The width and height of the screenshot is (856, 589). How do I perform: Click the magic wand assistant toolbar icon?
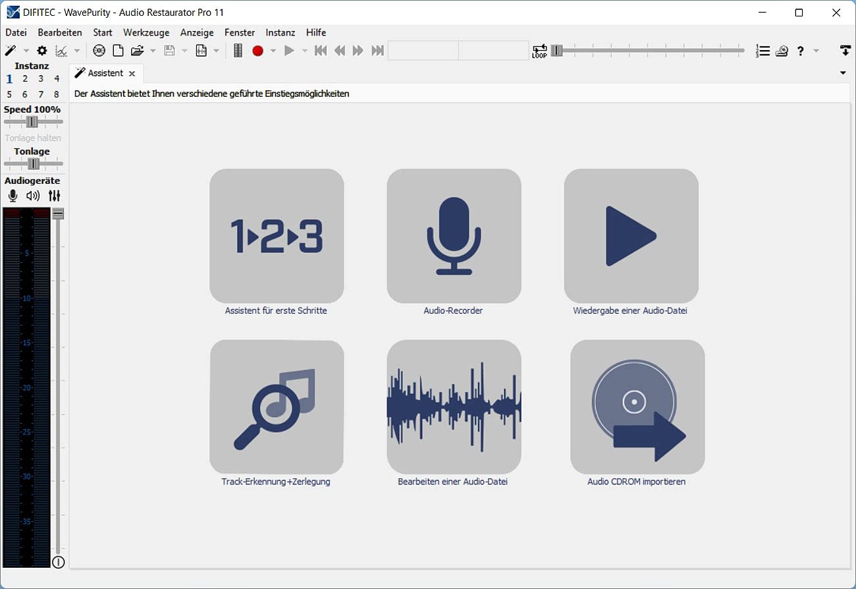click(11, 51)
